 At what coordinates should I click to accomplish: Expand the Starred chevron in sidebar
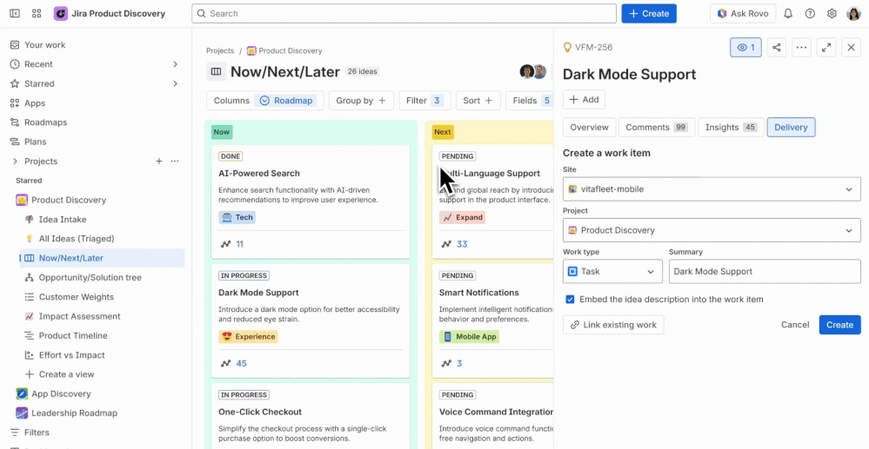[x=175, y=83]
